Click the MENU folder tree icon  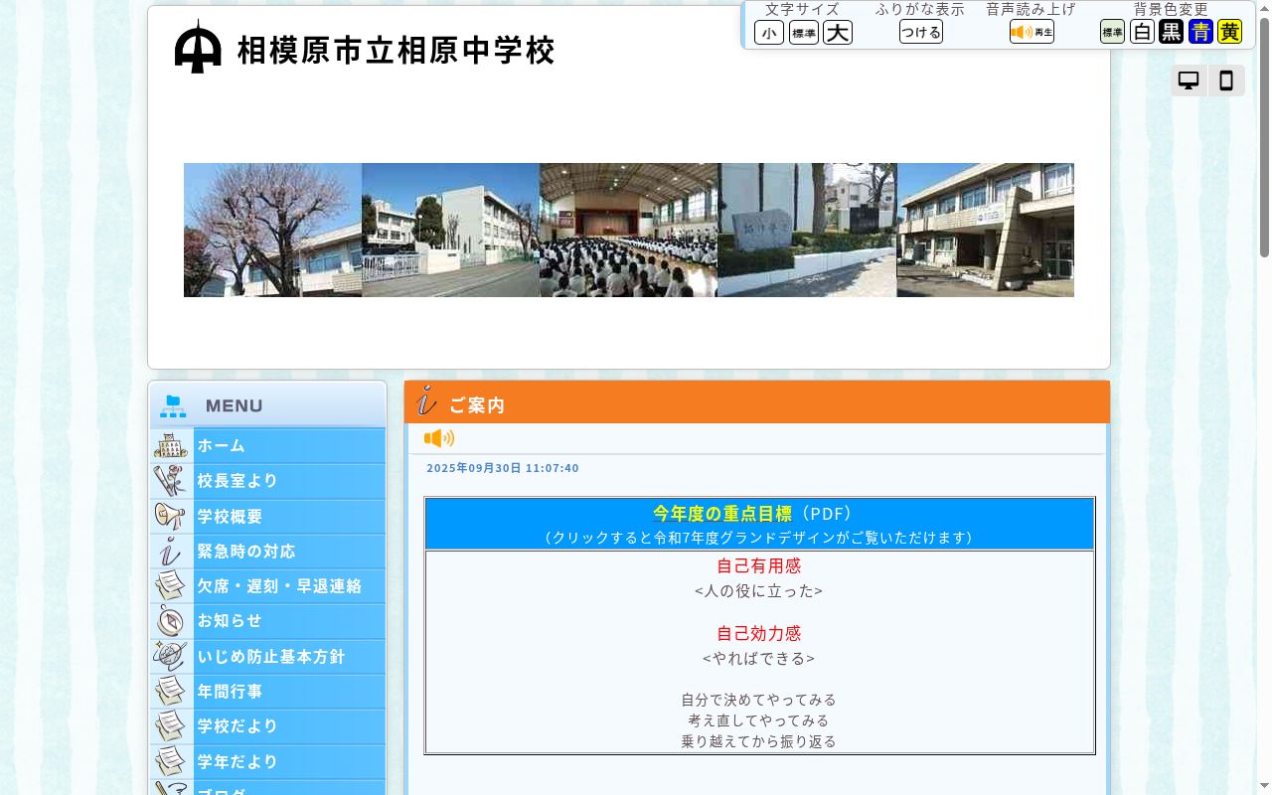click(x=174, y=405)
